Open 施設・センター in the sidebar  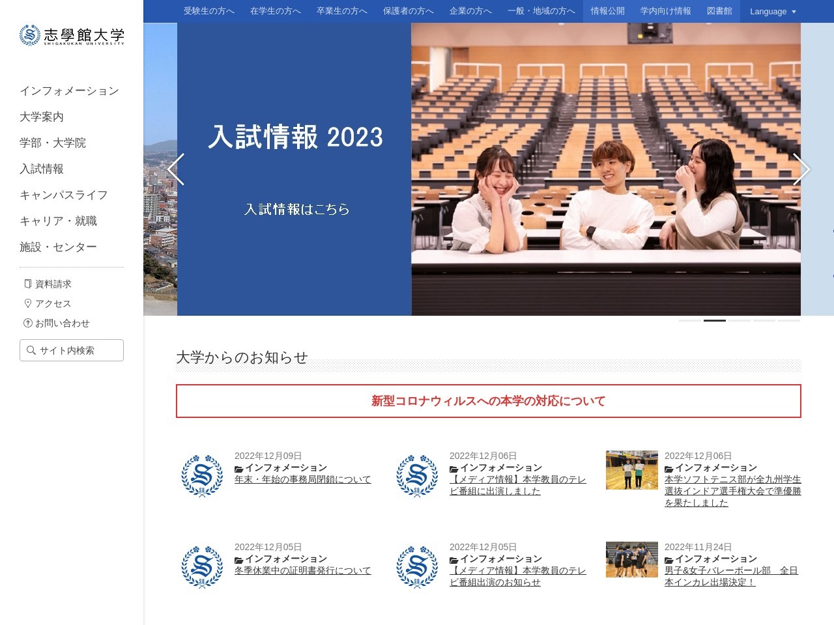tap(58, 247)
